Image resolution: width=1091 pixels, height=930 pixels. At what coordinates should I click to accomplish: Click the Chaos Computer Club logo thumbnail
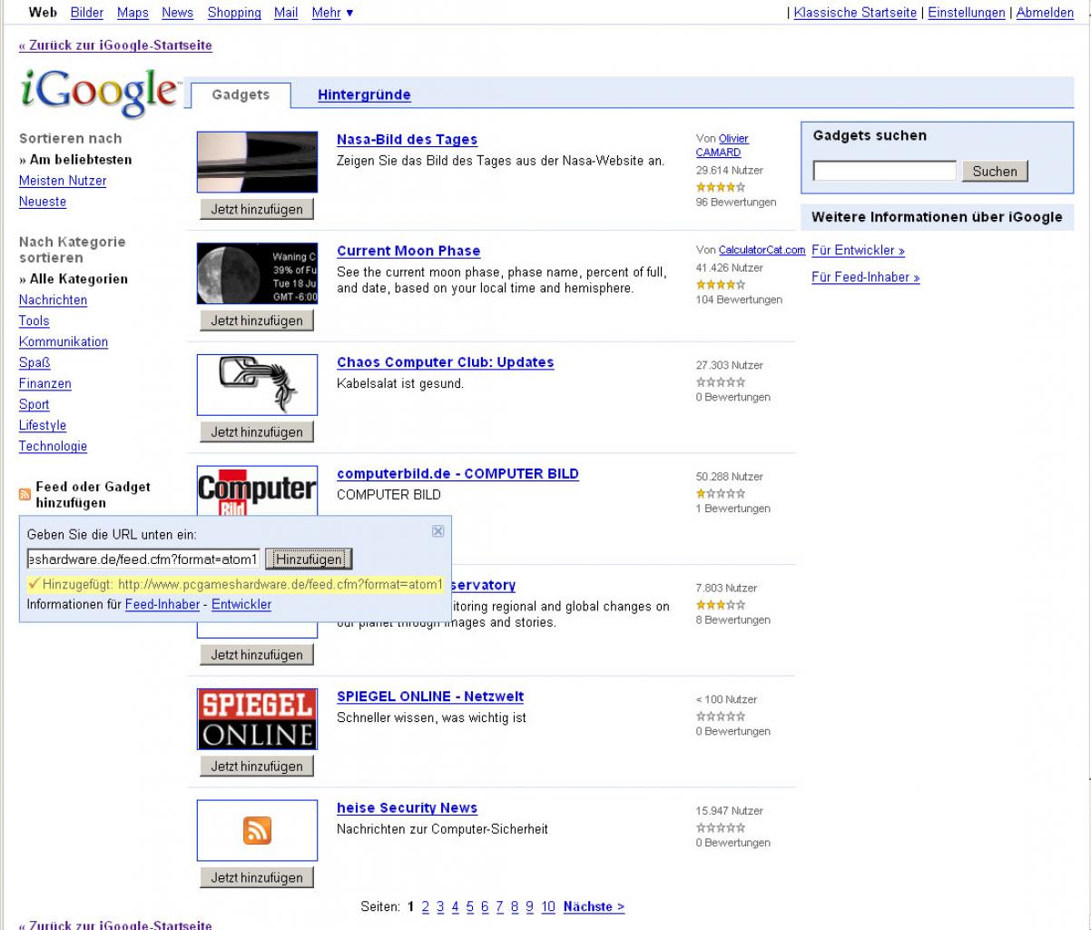point(258,385)
